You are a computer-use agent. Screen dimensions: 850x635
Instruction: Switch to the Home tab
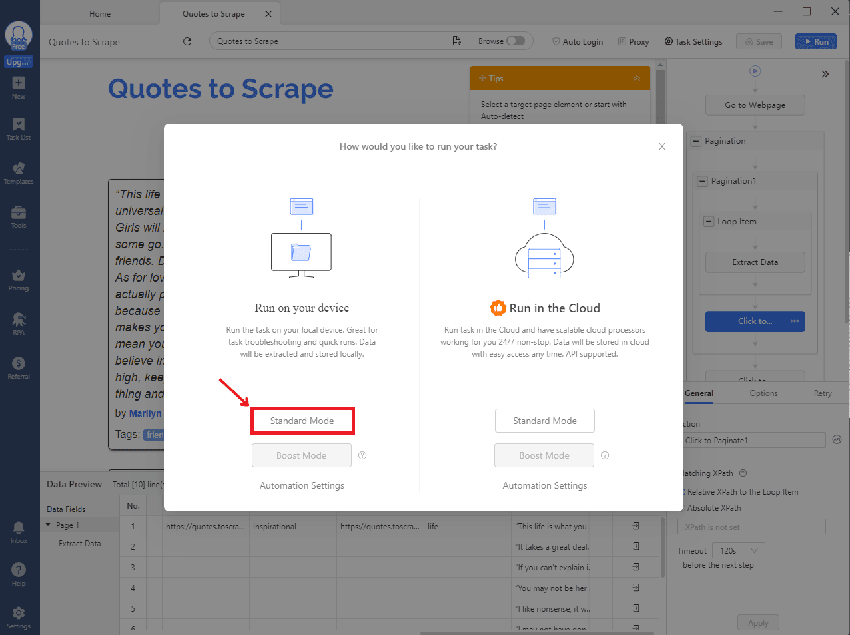pos(100,14)
